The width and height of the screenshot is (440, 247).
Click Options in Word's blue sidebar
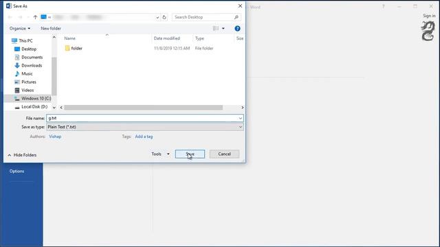coord(16,171)
